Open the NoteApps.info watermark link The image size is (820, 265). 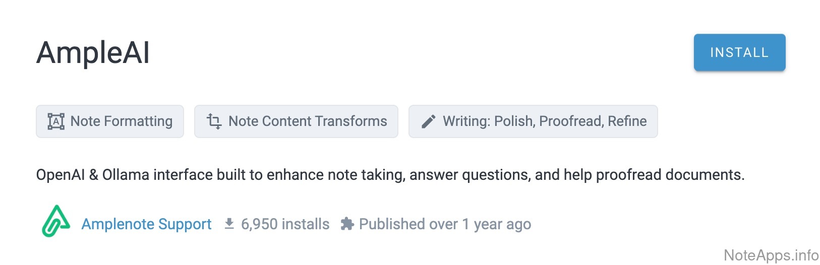771,255
